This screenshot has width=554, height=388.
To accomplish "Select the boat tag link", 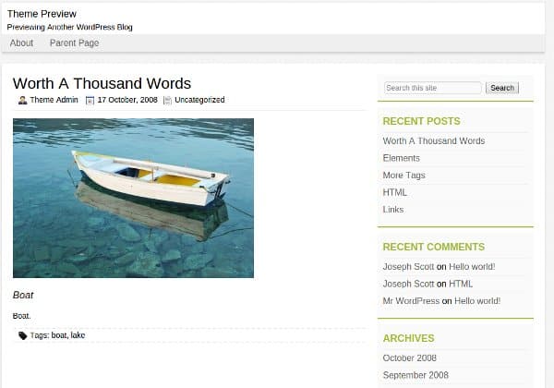I will 58,335.
